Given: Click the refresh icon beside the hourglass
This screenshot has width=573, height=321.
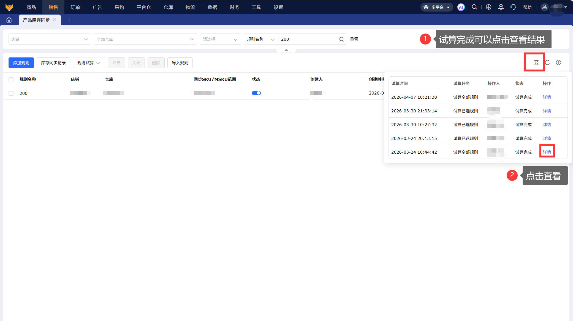Looking at the screenshot, I should pos(547,63).
